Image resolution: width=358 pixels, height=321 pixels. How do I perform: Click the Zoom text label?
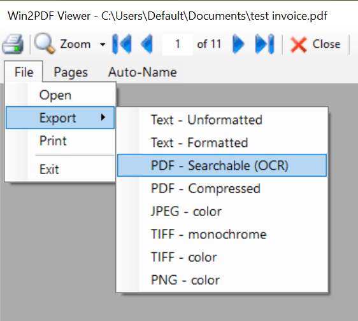tap(75, 44)
